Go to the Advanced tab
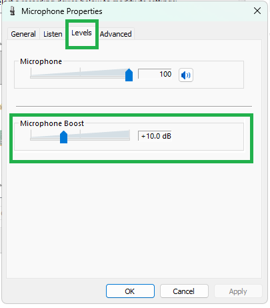Image resolution: width=270 pixels, height=308 pixels. tap(115, 34)
